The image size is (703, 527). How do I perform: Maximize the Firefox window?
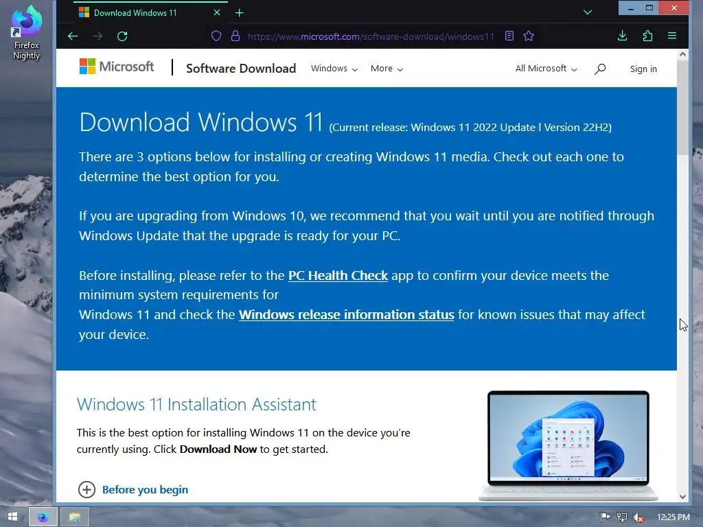point(649,8)
